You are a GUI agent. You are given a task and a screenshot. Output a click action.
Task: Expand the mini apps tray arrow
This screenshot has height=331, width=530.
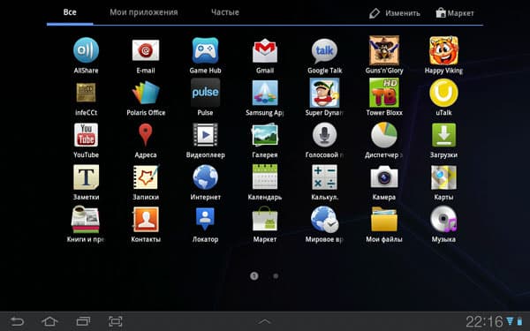(265, 321)
